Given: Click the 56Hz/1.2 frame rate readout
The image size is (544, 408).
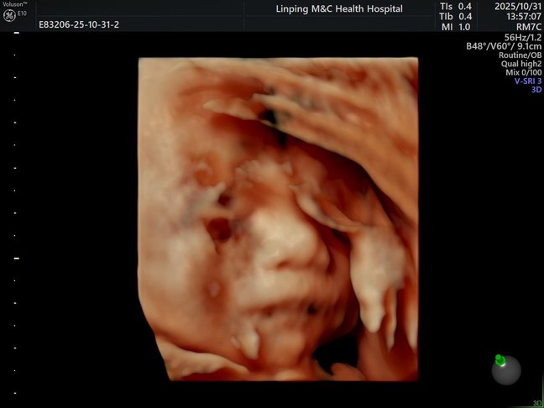Looking at the screenshot, I should point(522,36).
